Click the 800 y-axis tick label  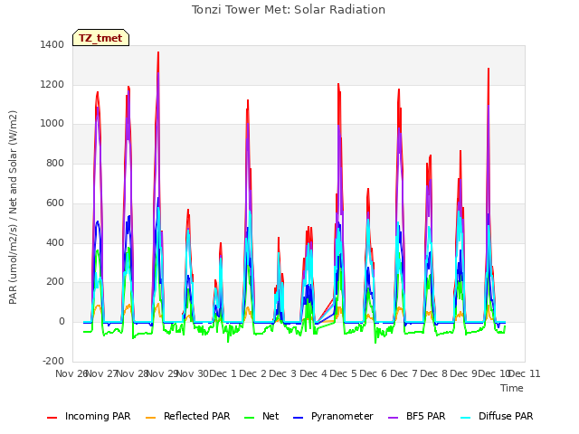55,163
